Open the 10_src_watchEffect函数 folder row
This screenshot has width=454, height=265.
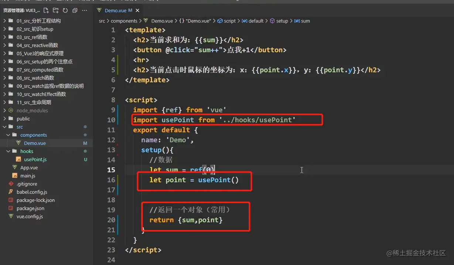46,94
